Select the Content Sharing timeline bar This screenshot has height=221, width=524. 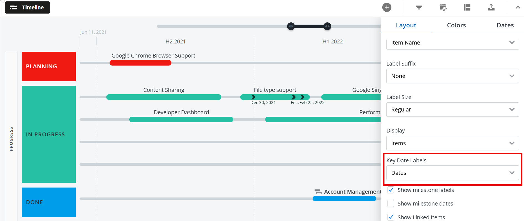[x=164, y=97]
